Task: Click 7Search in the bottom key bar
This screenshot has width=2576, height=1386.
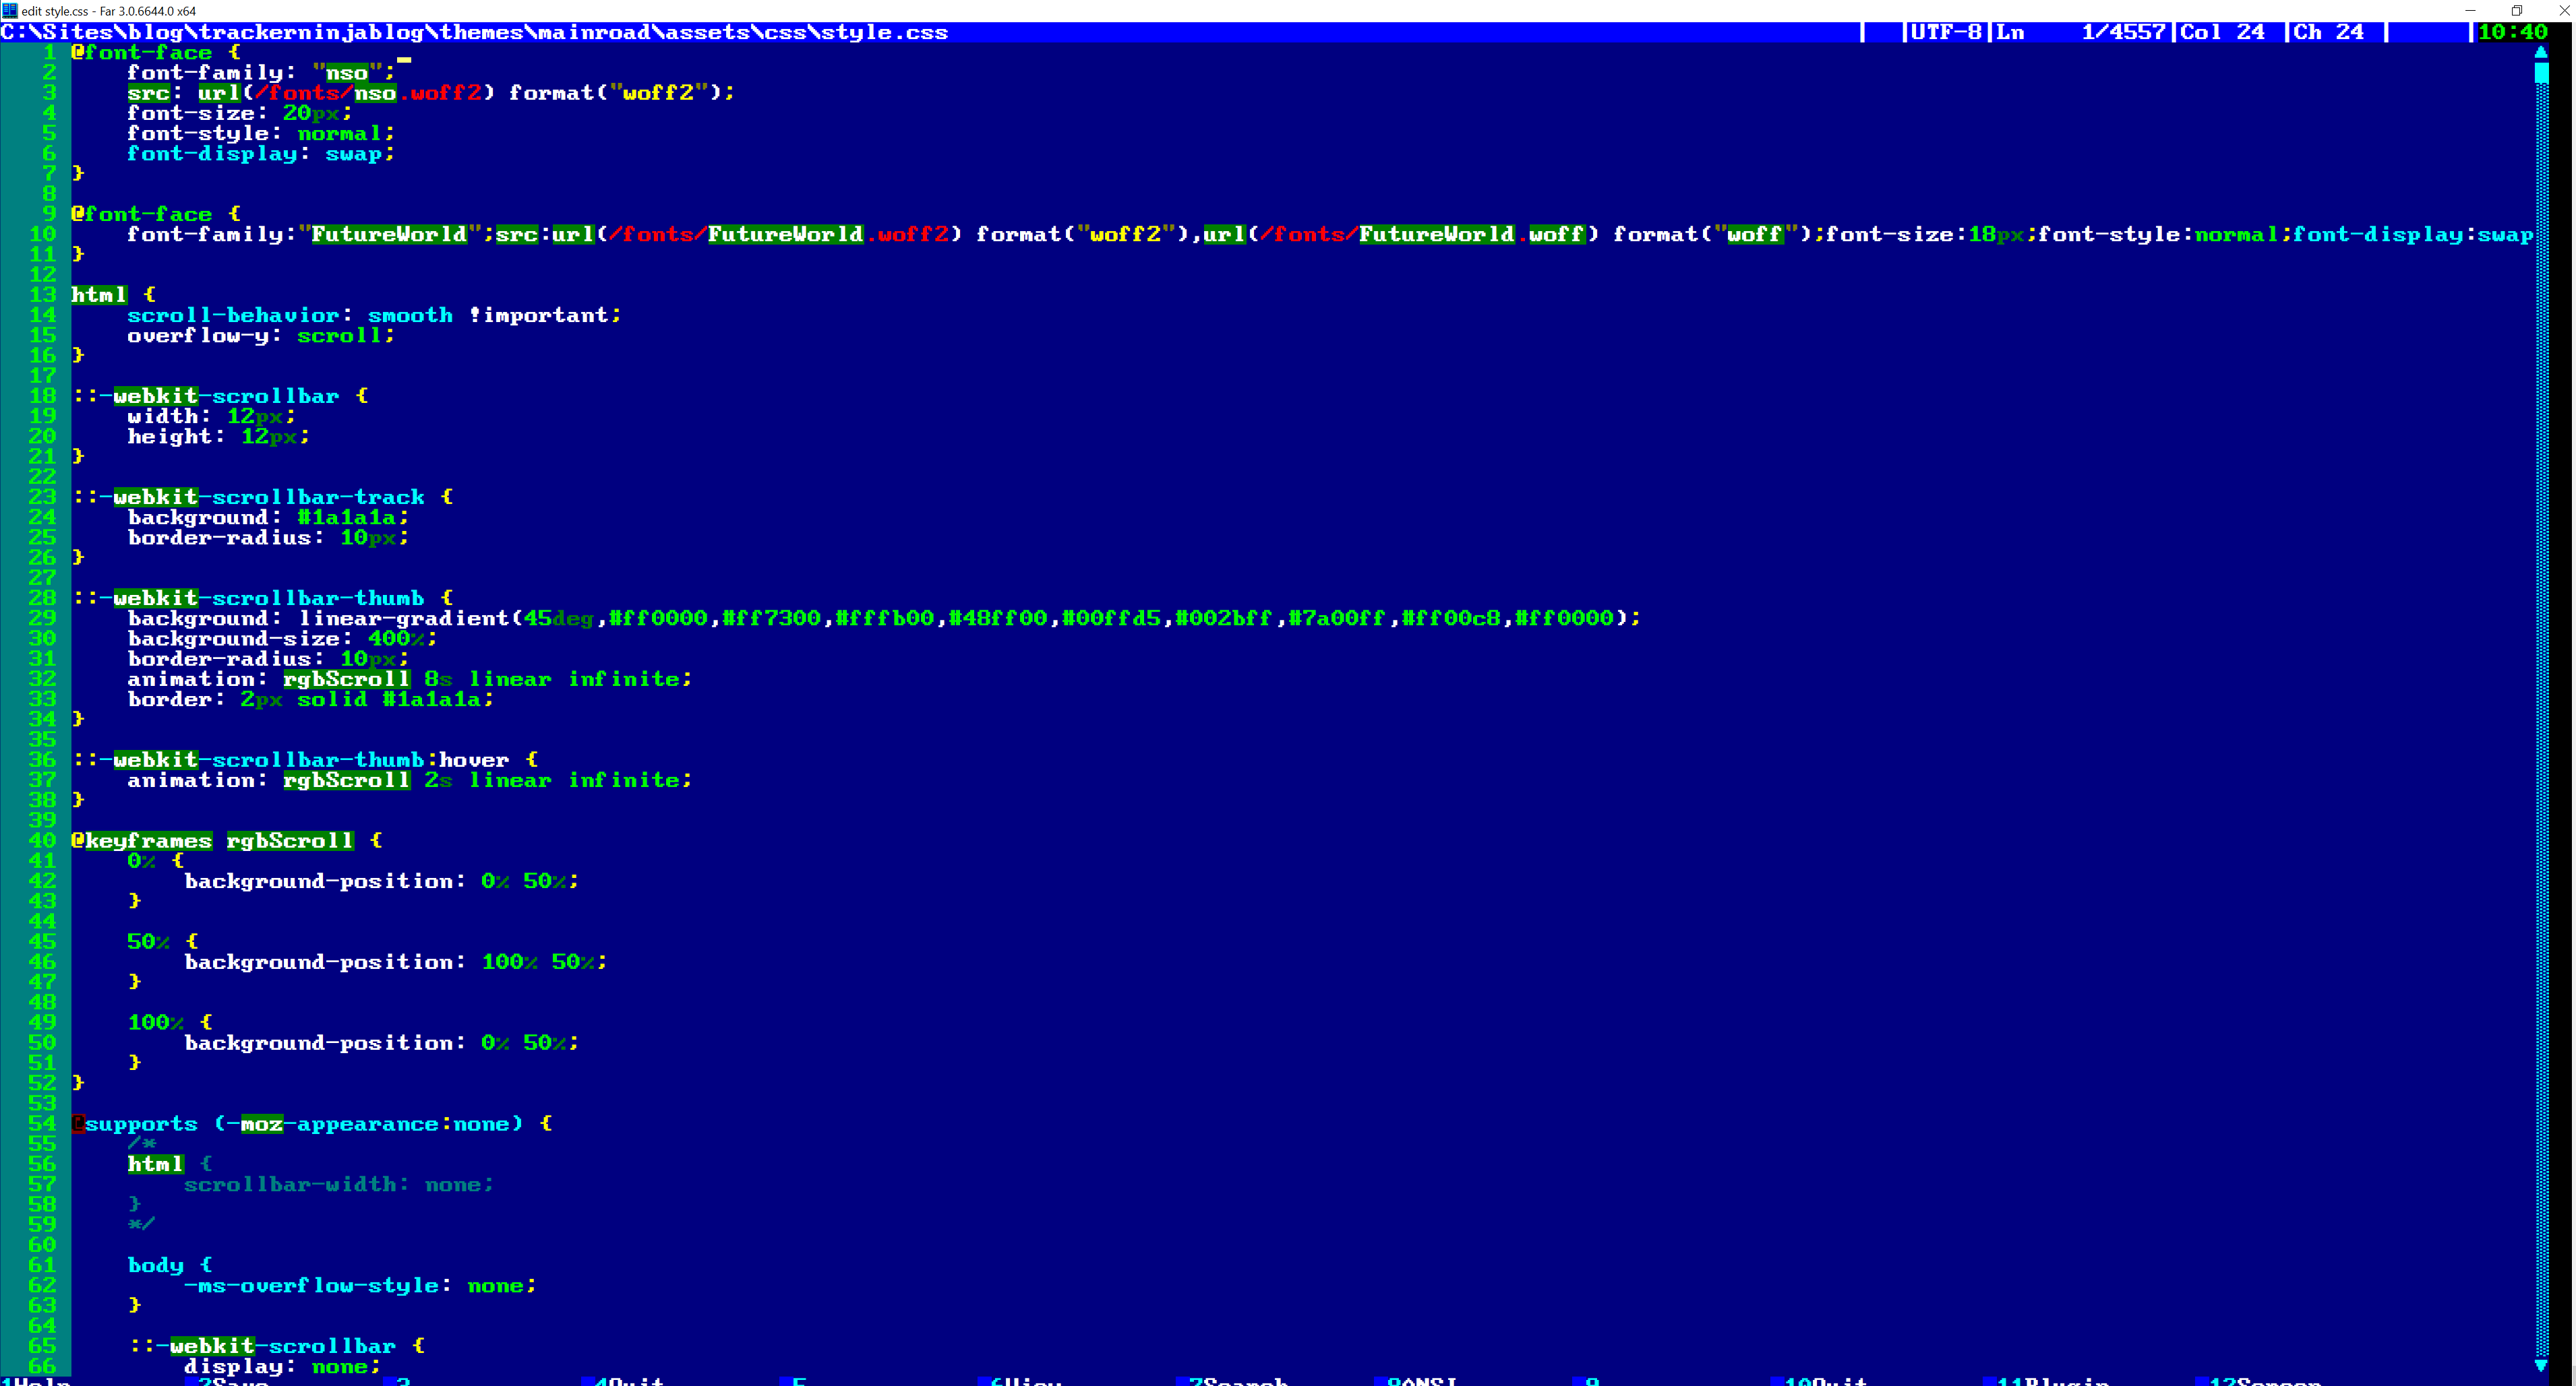Action: [1237, 1381]
